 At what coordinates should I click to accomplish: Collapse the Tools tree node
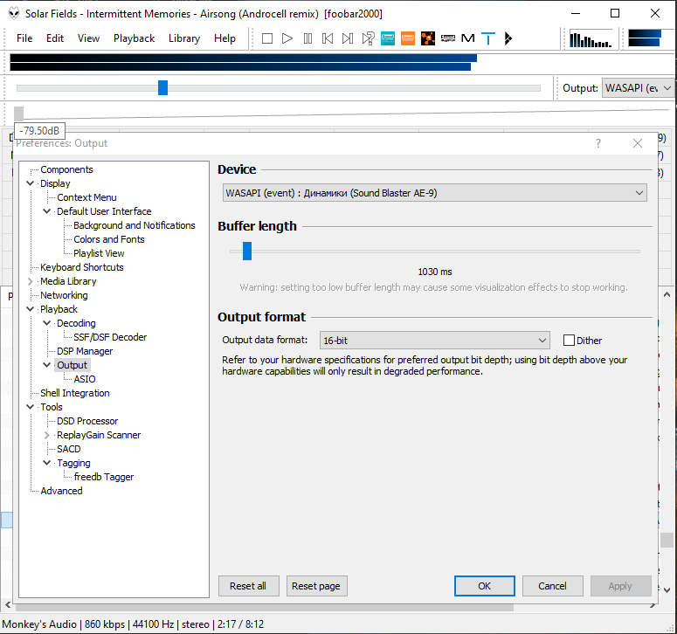31,407
